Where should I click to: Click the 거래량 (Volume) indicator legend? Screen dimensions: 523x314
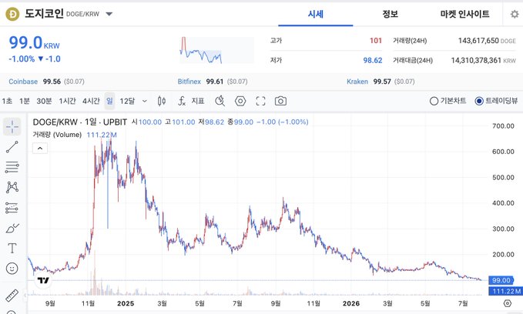pyautogui.click(x=57, y=135)
